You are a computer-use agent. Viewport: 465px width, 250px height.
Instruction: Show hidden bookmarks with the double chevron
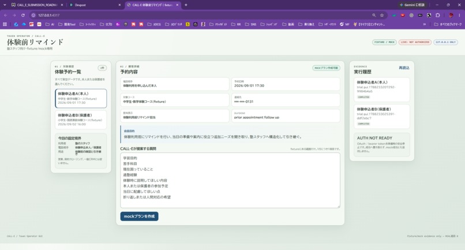[425, 24]
